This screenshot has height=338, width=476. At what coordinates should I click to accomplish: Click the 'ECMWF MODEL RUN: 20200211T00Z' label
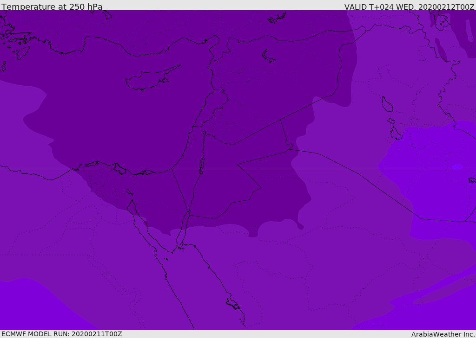pos(62,334)
